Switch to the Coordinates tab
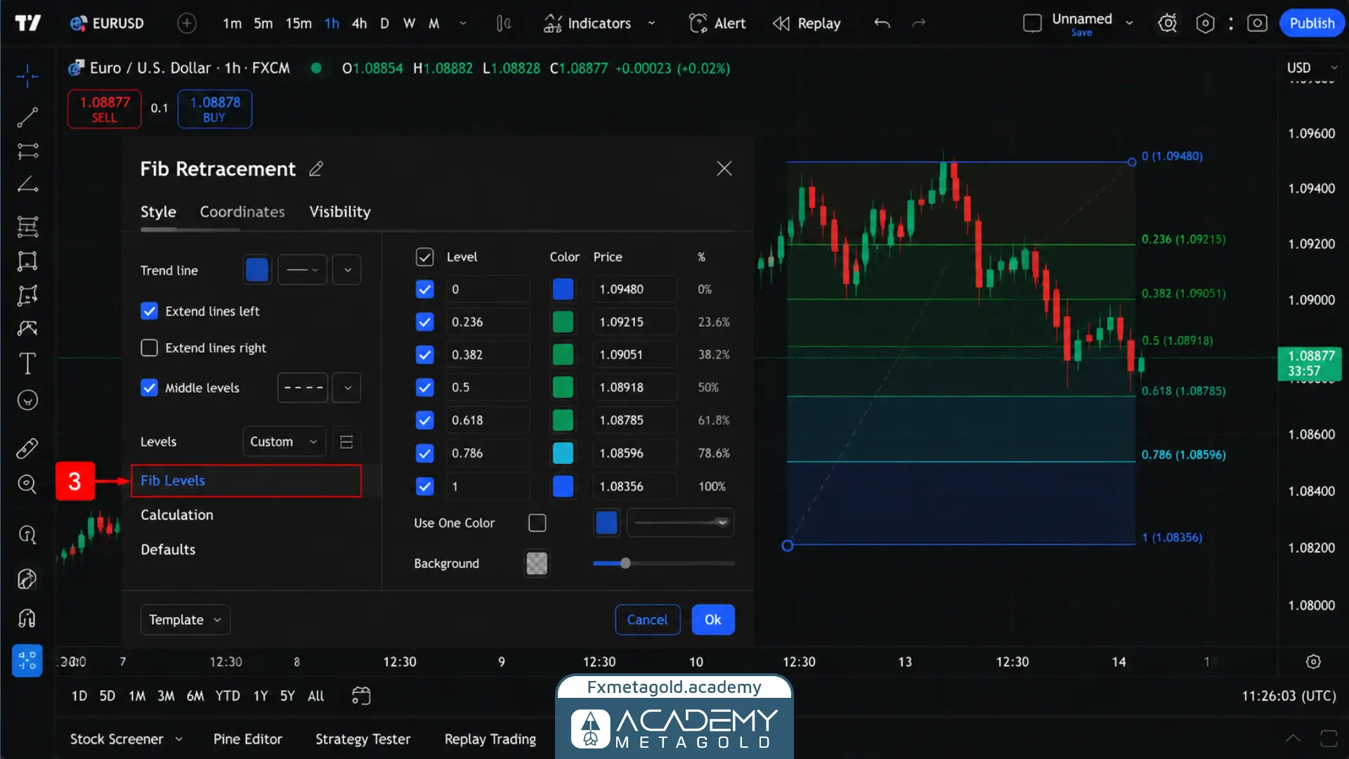 click(242, 212)
